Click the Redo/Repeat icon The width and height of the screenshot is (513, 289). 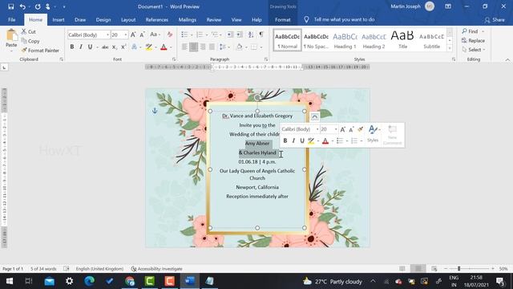click(x=38, y=6)
